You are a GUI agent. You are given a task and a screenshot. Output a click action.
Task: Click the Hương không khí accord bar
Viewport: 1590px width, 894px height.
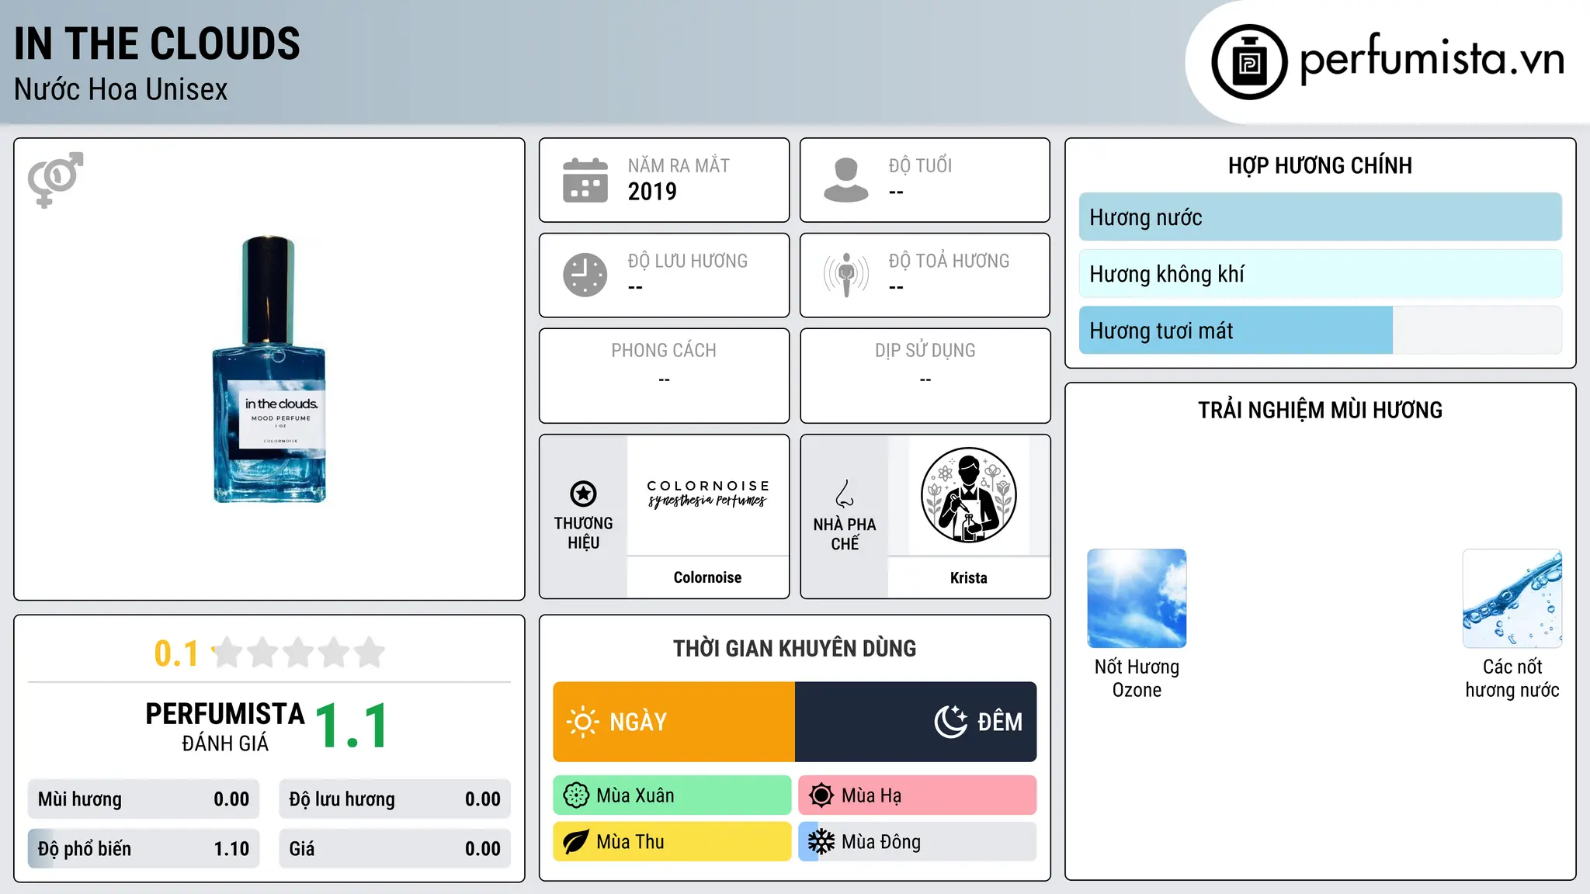pos(1320,274)
